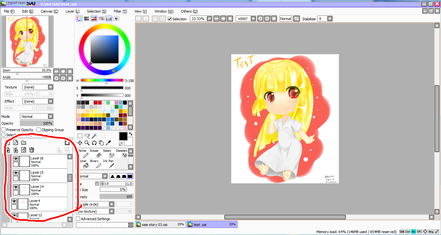
Task: Hide Layer16 with its eye icon
Action: pos(15,158)
